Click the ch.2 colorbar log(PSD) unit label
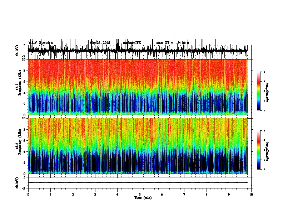The image size is (283, 218). click(268, 151)
